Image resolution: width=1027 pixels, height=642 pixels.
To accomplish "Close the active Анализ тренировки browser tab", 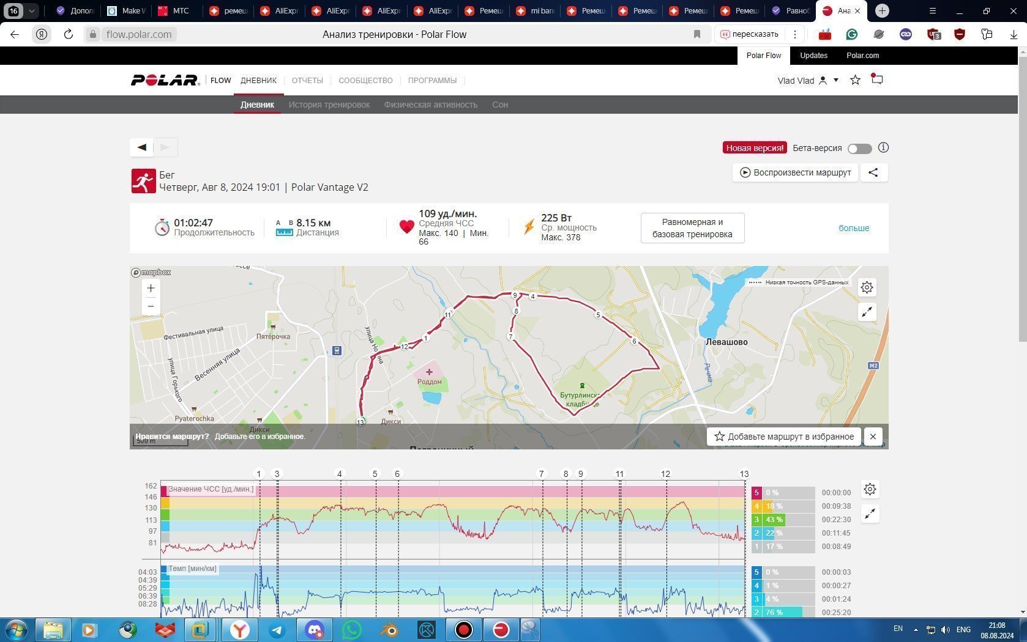I will coord(857,10).
